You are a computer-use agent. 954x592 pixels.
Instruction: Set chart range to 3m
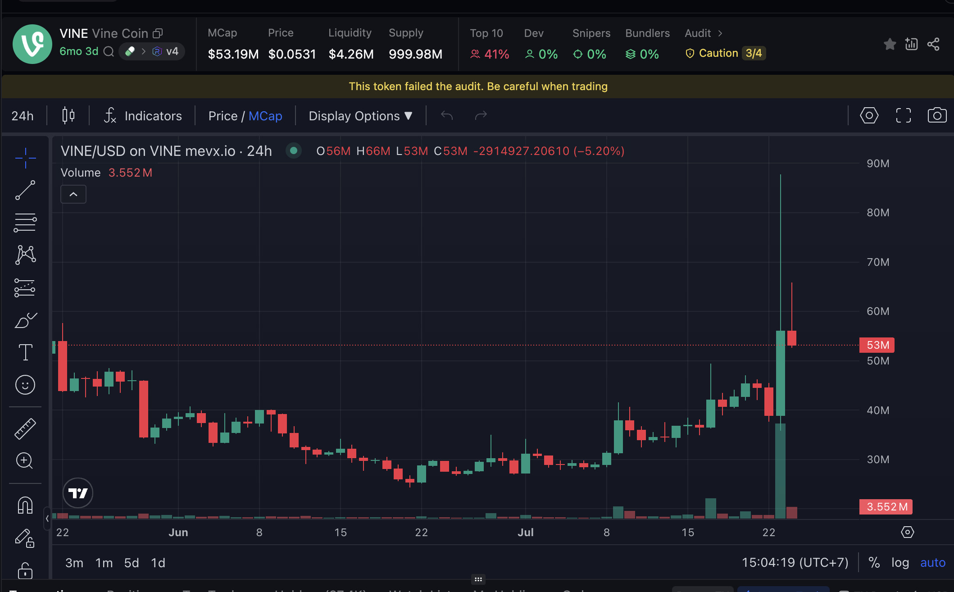click(74, 563)
